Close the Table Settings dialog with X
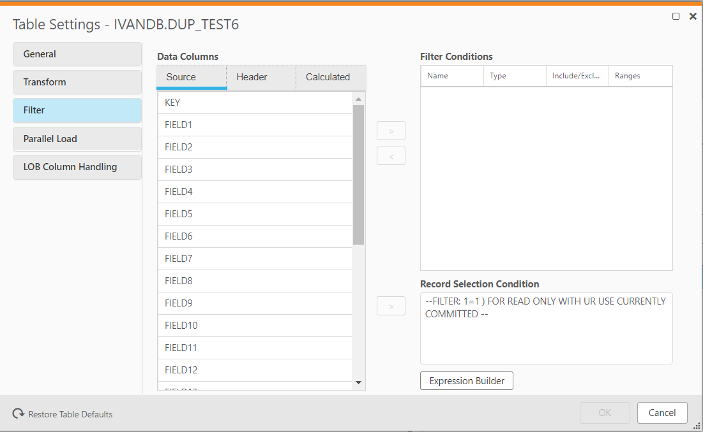Viewport: 703px width, 432px height. click(x=693, y=16)
